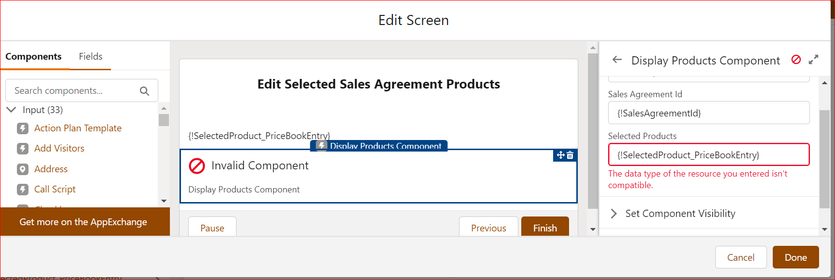Switch to the Fields tab
Image resolution: width=835 pixels, height=280 pixels.
click(x=91, y=57)
